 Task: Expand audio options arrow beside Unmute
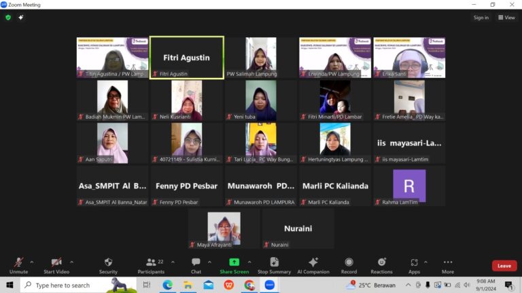coord(32,262)
